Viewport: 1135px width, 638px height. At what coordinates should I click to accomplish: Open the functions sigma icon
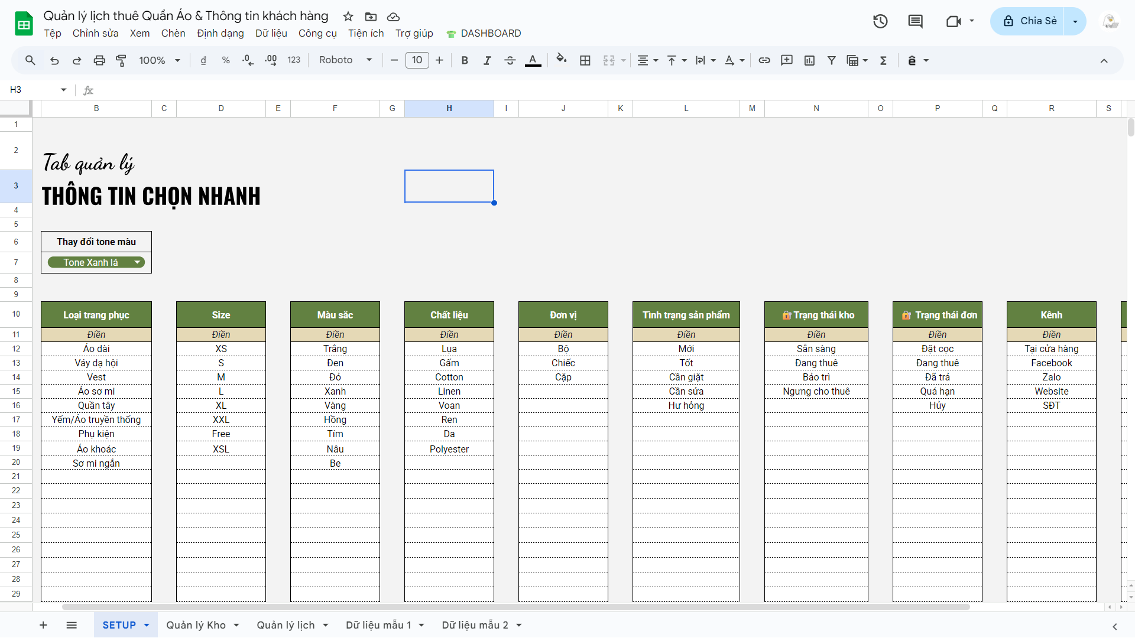point(883,60)
